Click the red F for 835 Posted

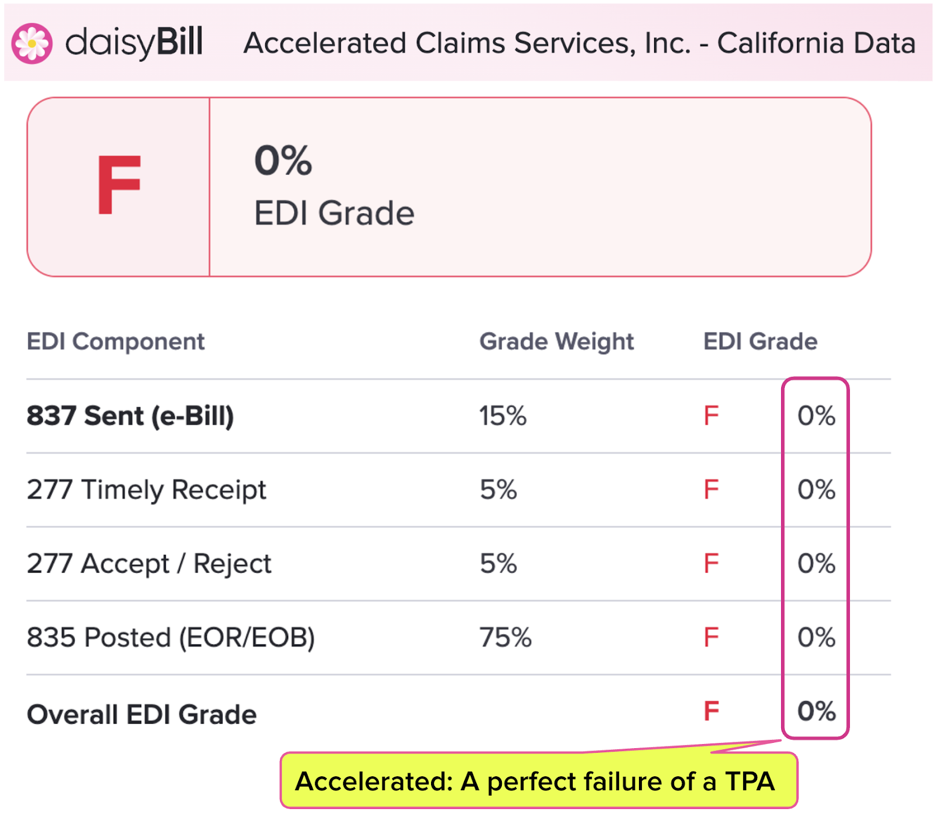(x=711, y=638)
